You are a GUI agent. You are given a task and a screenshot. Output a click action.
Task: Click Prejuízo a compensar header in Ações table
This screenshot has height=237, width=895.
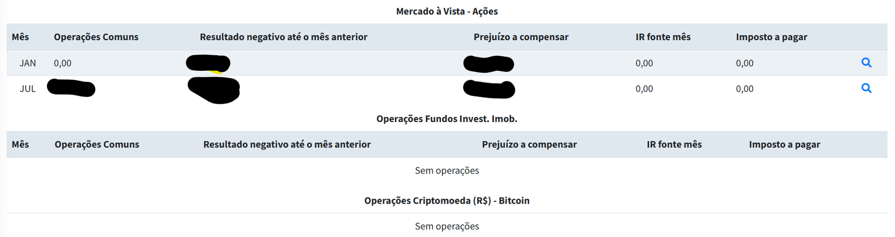[521, 37]
